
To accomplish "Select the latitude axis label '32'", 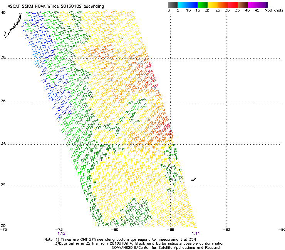I will pos(3,185).
